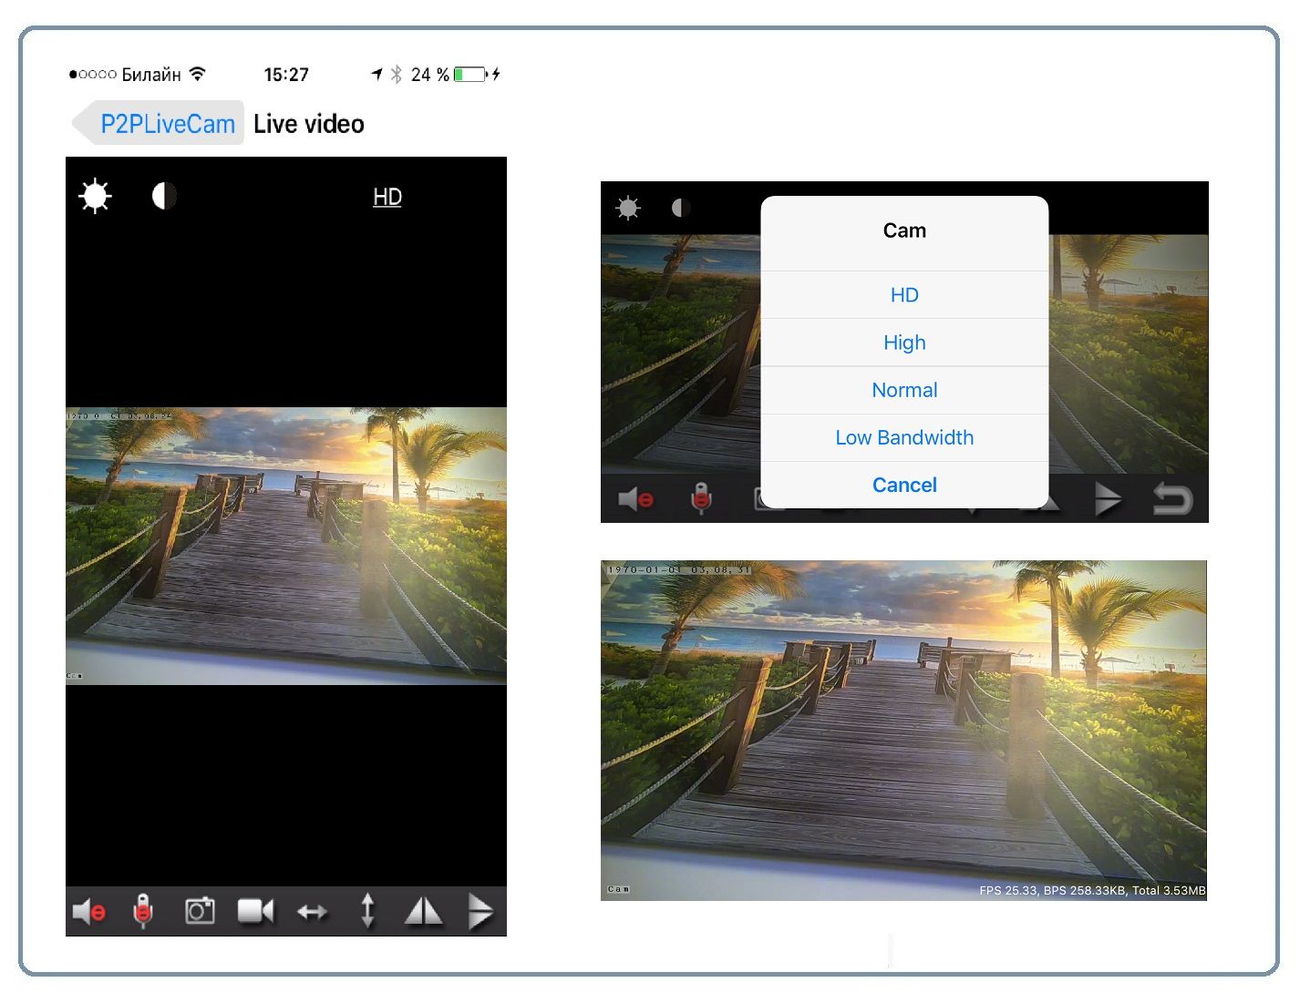Select Normal quality in the Cam menu
Image resolution: width=1310 pixels, height=1003 pixels.
click(904, 390)
